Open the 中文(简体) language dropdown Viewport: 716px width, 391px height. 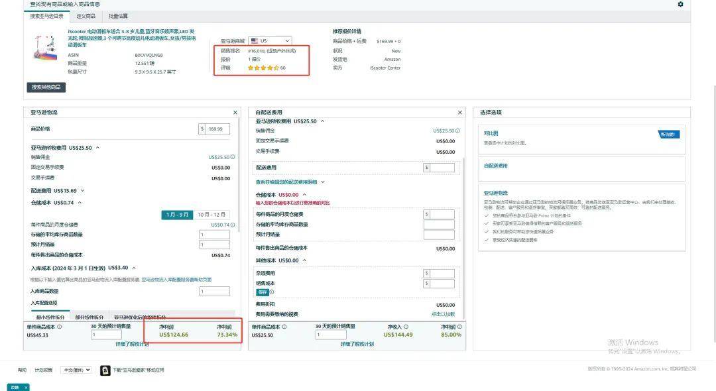(76, 370)
